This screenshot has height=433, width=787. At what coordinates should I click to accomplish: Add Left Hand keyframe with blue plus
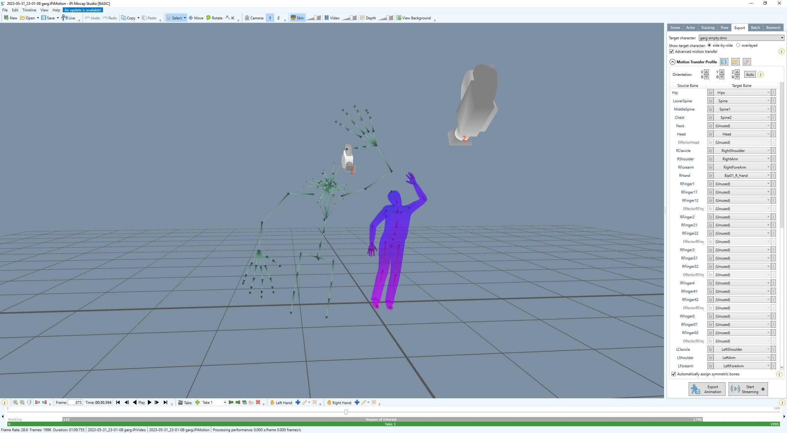point(298,402)
